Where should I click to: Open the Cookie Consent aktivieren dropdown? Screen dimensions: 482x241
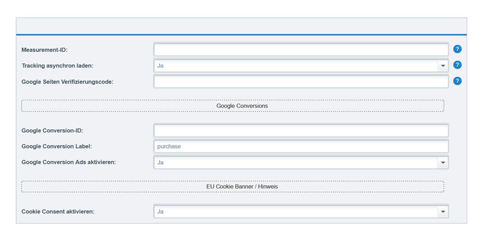[301, 211]
